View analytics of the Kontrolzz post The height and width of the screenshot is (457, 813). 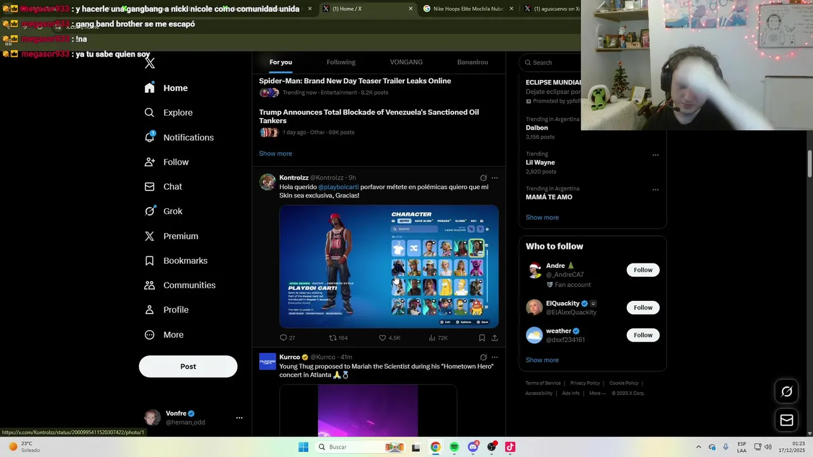(x=438, y=338)
